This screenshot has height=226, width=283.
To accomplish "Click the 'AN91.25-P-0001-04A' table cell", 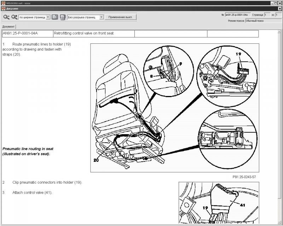I will click(x=28, y=34).
